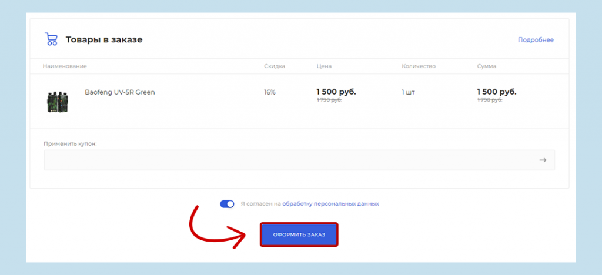Click the Применить купон label

tap(70, 143)
